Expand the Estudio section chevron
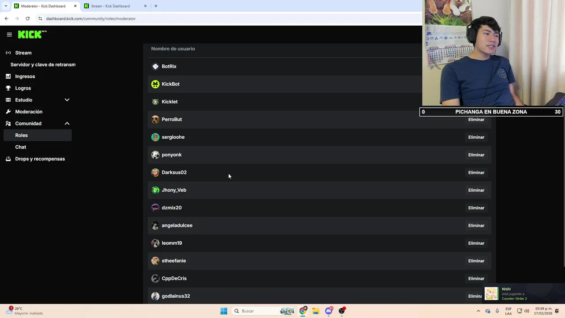The height and width of the screenshot is (318, 565). pos(67,100)
